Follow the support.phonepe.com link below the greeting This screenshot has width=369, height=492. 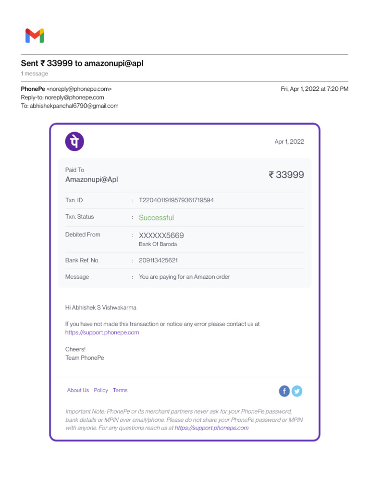pos(102,332)
